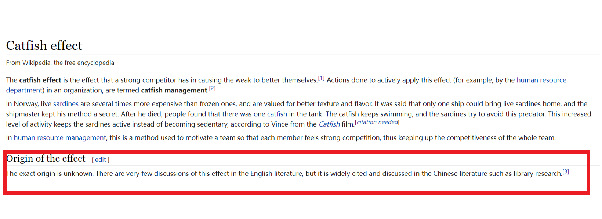The height and width of the screenshot is (219, 602).
Task: Open citation reference [2] after catfish management
Action: tap(212, 88)
